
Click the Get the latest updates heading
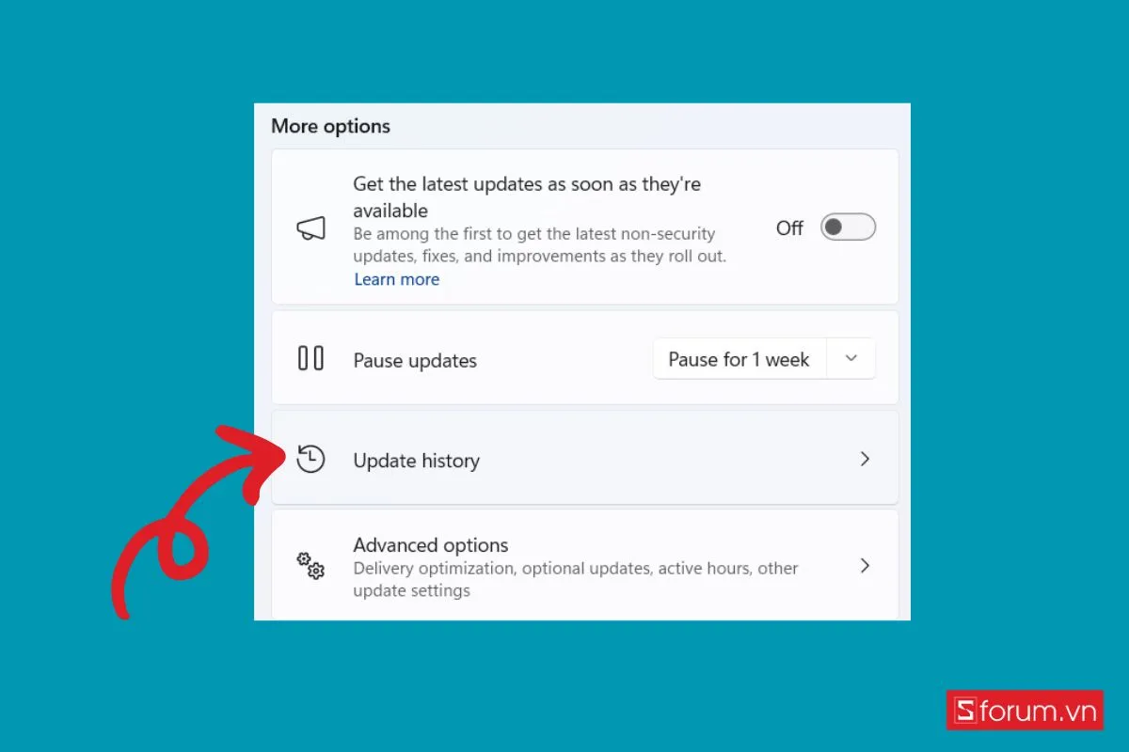527,197
